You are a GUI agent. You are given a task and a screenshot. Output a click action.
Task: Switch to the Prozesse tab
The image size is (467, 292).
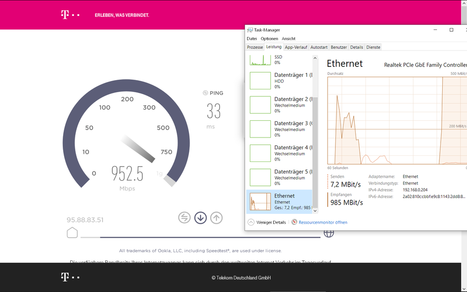pyautogui.click(x=255, y=47)
